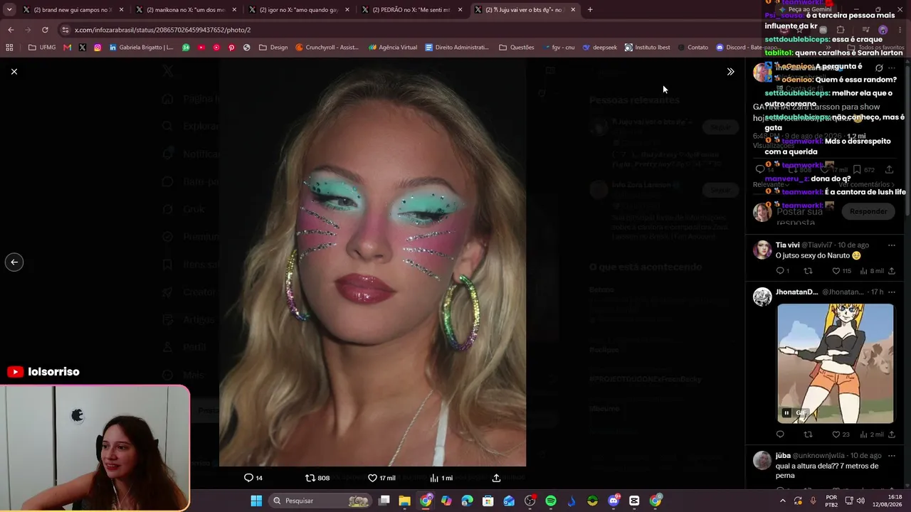This screenshot has width=911, height=512.
Task: Repost Tia vivi's comment
Action: [808, 271]
